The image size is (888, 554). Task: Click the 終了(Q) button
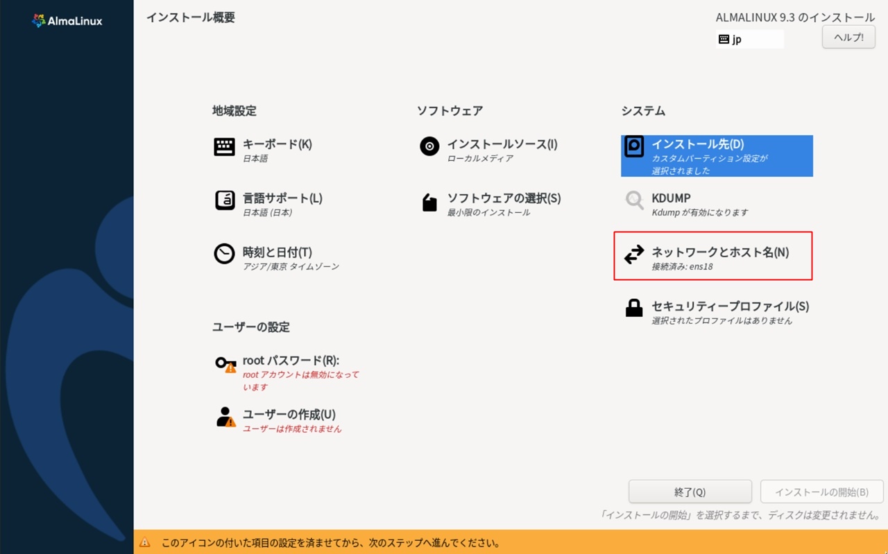(x=690, y=492)
